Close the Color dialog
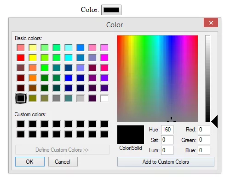Image resolution: width=236 pixels, height=178 pixels. click(x=211, y=23)
